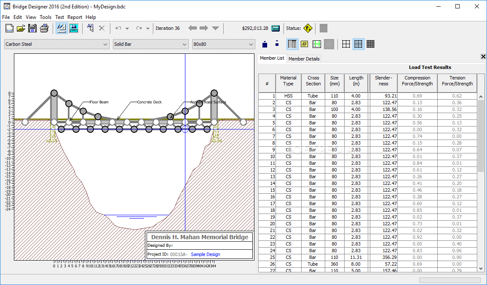Screen dimensions: 487x285
Task: Click the Designed By field in title block
Action: (199, 245)
